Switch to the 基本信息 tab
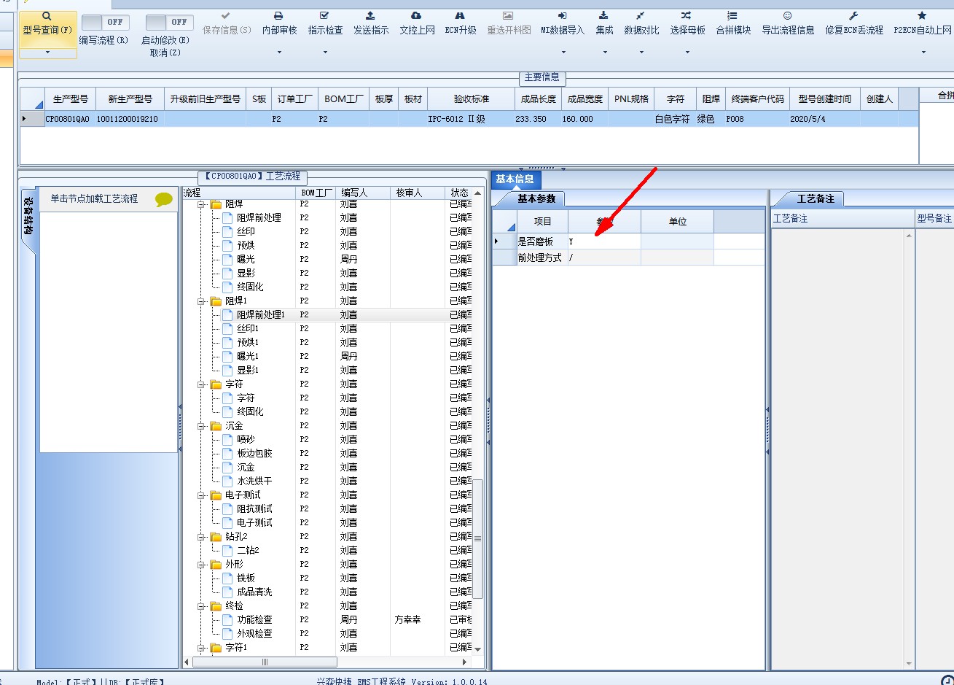Screen dimensions: 954x685 [x=515, y=179]
